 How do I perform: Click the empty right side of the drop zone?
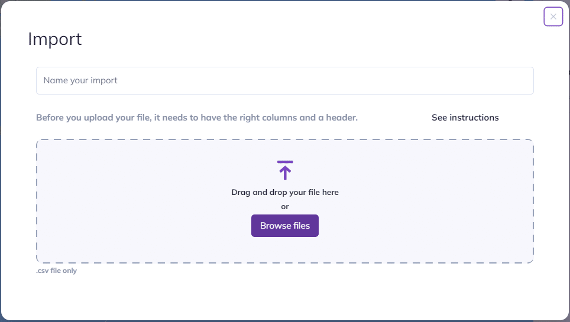[x=436, y=201]
